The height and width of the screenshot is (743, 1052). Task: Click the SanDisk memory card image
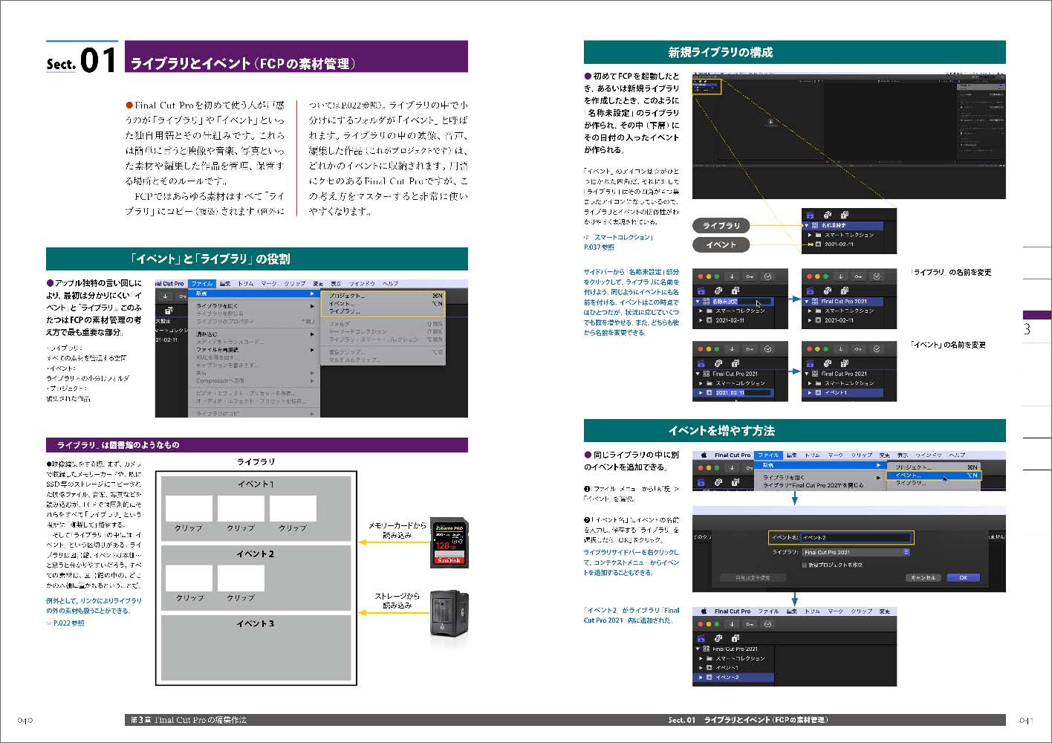tap(449, 543)
